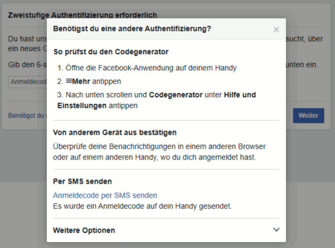This screenshot has height=248, width=335.
Task: Click the 'Von anderem Gerät aus bestätigen' heading
Action: [115, 133]
